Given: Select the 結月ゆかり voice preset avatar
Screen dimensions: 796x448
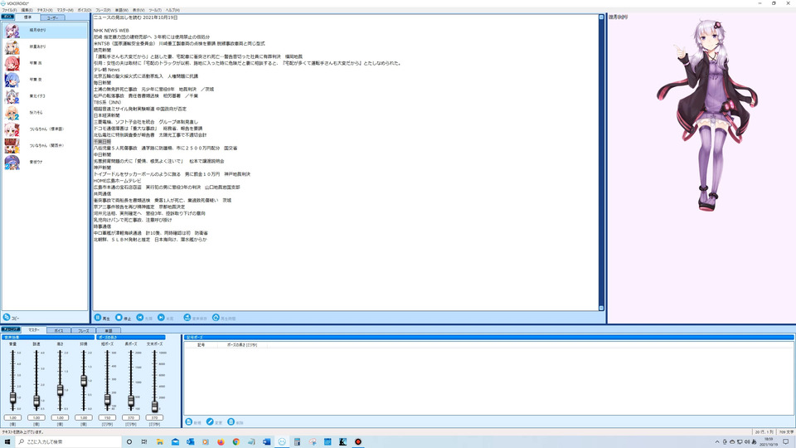Looking at the screenshot, I should click(12, 31).
